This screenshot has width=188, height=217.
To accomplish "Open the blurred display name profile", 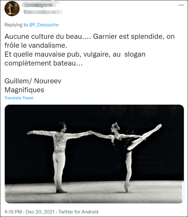I will pos(39,5).
